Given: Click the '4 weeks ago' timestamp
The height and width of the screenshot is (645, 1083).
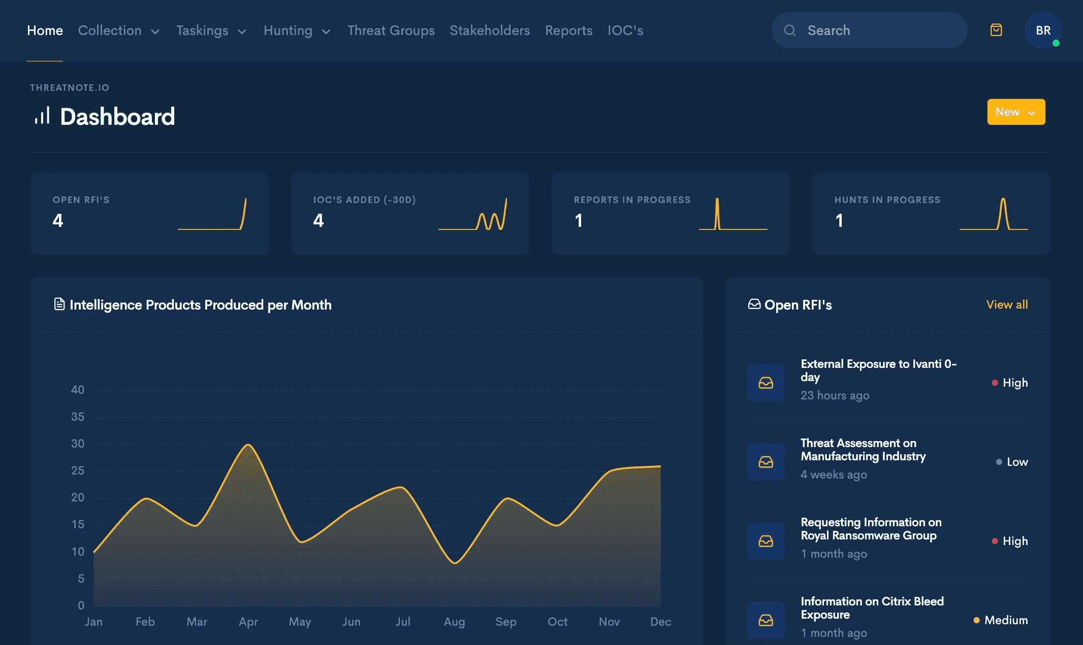Looking at the screenshot, I should (x=834, y=474).
